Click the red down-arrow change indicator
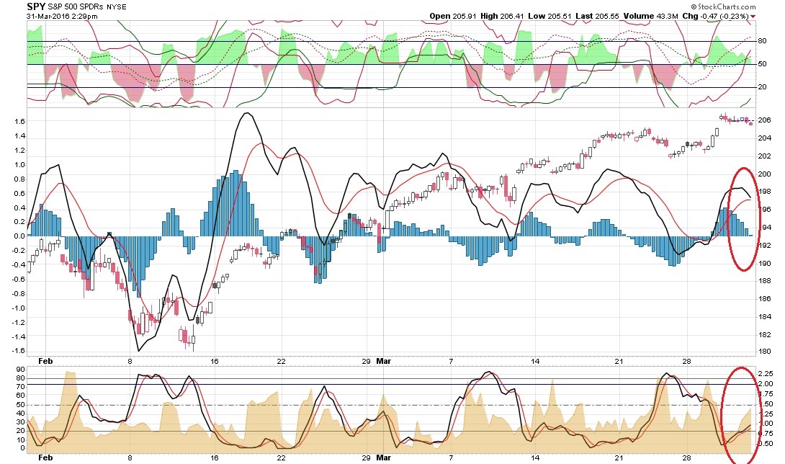Image resolution: width=785 pixels, height=464 pixels. point(753,17)
